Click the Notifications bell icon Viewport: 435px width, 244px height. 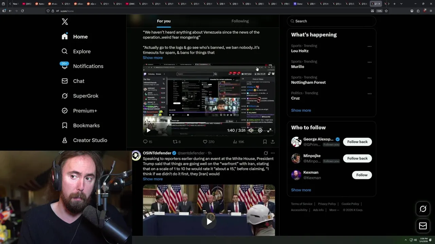coord(65,66)
